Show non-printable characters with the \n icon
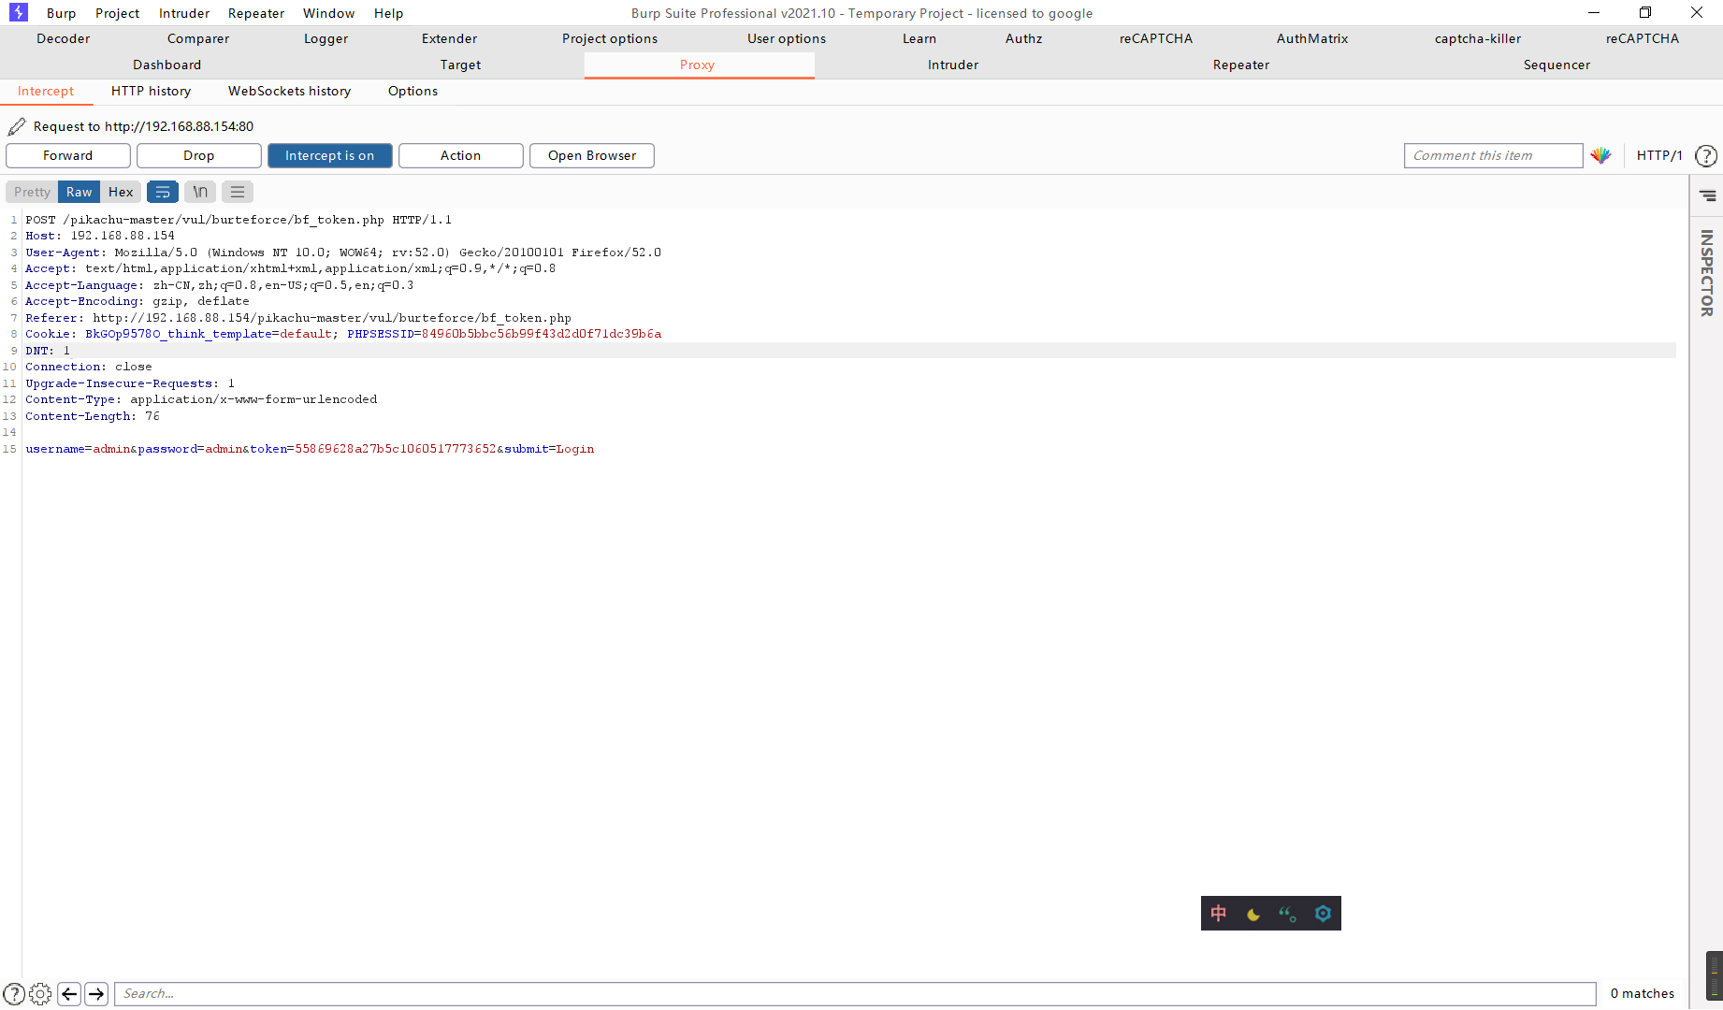 click(x=199, y=192)
